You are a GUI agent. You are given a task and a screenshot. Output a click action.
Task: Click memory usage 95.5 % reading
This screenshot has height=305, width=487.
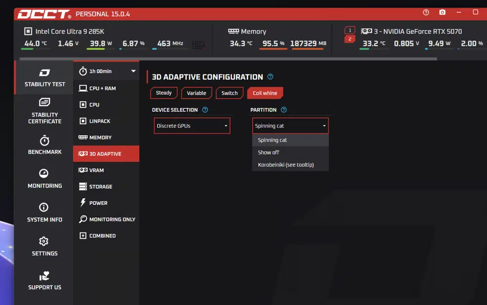tap(273, 43)
